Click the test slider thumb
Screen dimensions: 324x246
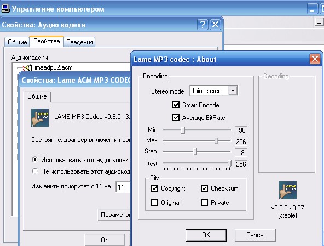click(229, 163)
